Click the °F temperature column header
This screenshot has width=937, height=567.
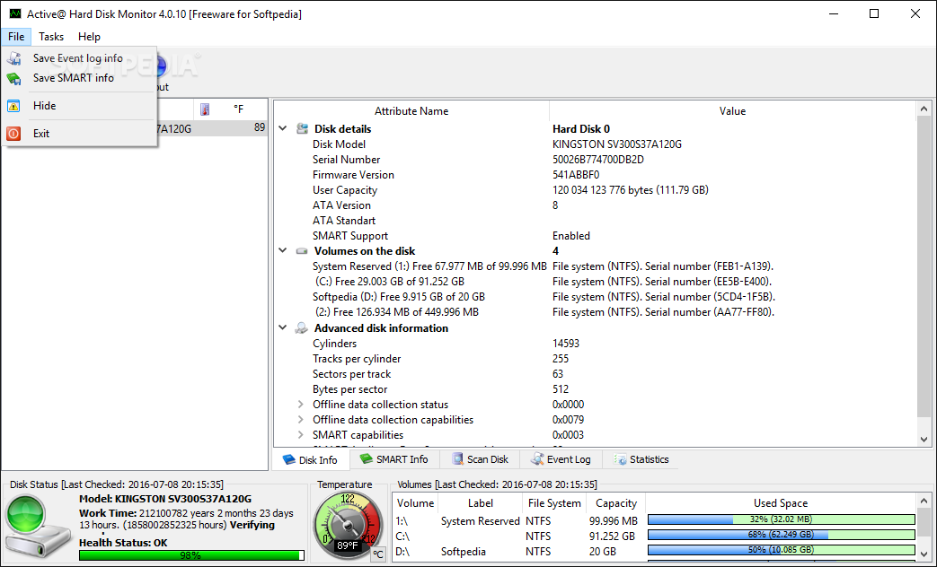click(238, 109)
